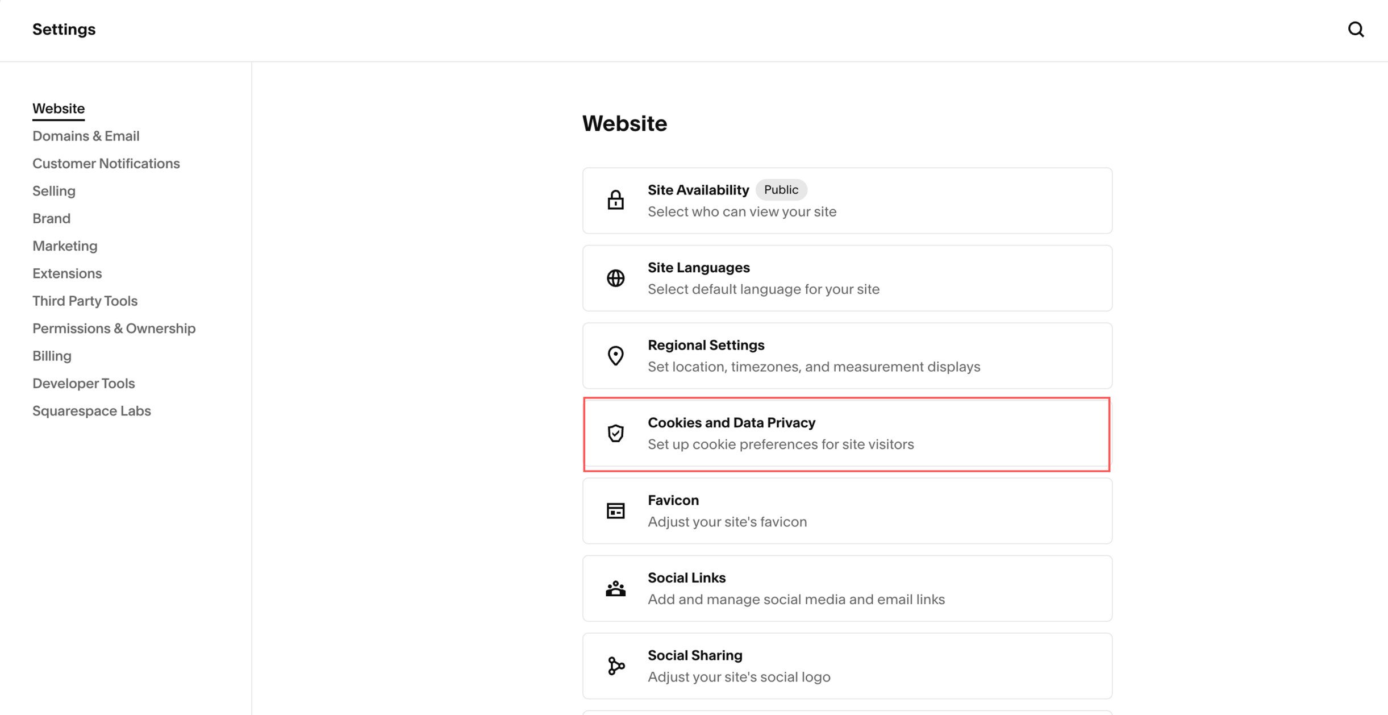Click the share nodes icon for Social Sharing
This screenshot has width=1388, height=715.
[615, 666]
